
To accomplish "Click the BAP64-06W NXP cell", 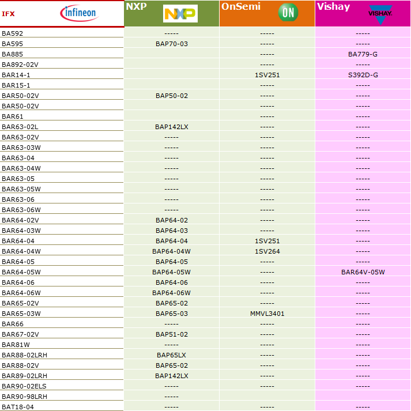I will point(171,293).
